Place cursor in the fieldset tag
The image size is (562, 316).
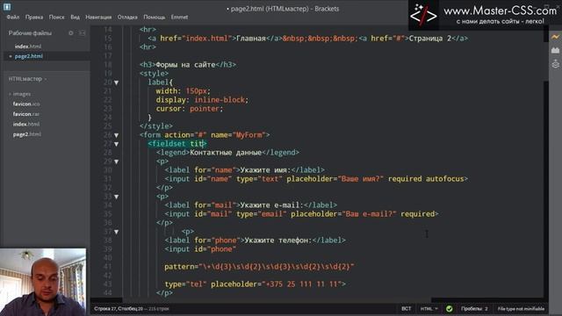click(x=177, y=144)
